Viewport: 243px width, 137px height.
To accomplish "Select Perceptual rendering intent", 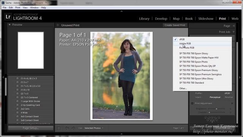I will coord(215,97).
